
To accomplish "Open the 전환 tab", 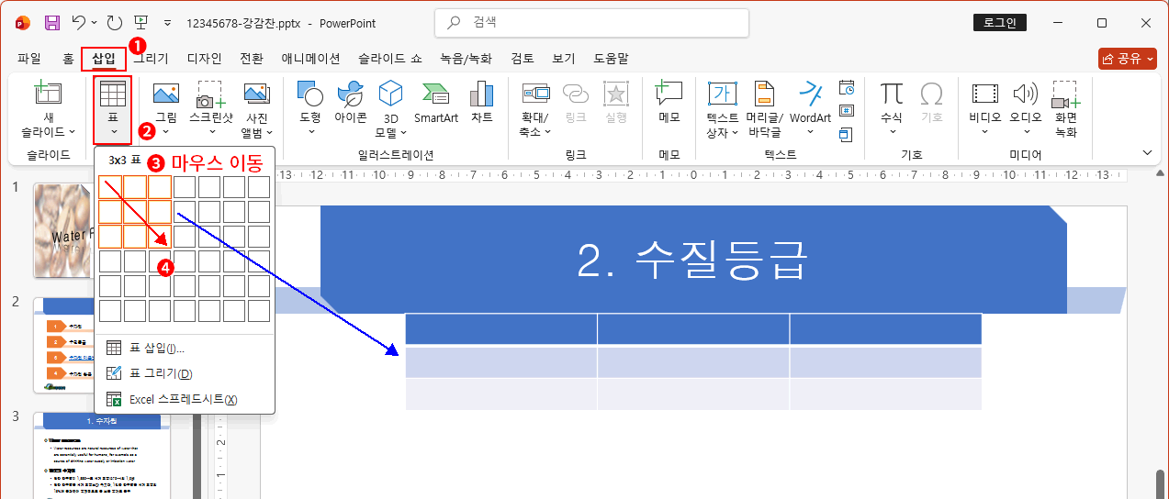I will 252,59.
